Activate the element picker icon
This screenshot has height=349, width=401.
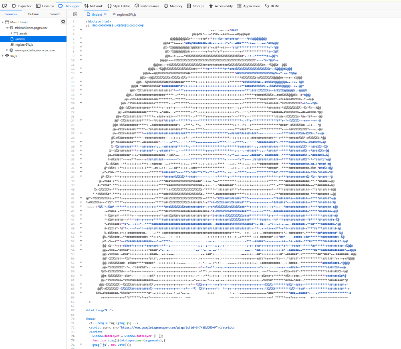point(4,6)
